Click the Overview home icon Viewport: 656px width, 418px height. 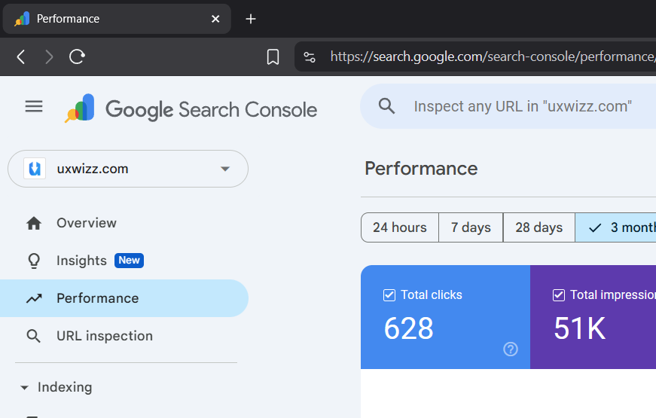(x=34, y=223)
